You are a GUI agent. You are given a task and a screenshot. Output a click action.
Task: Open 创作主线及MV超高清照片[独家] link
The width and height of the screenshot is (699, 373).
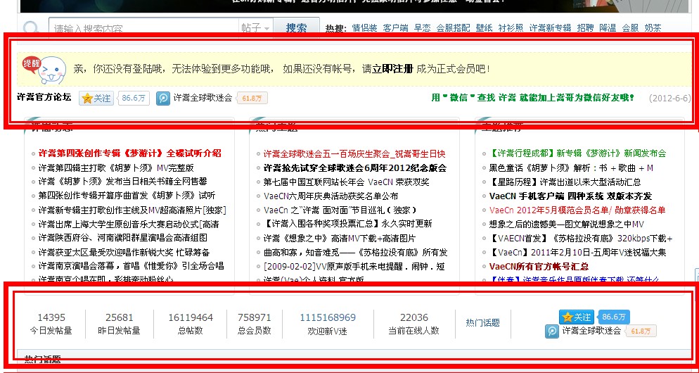(132, 210)
